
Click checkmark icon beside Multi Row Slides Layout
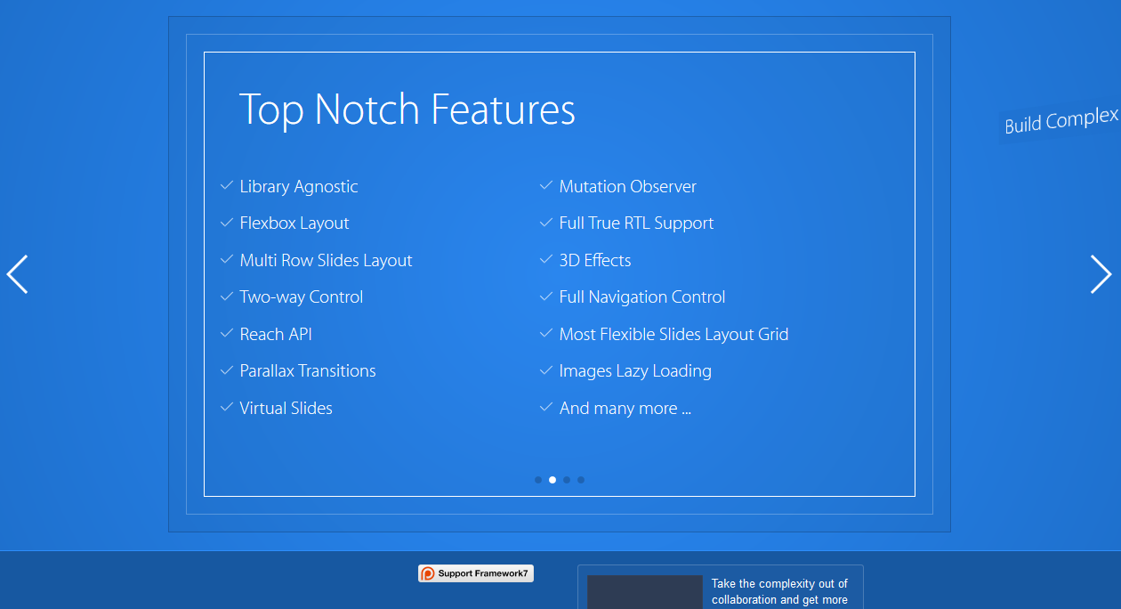227,259
